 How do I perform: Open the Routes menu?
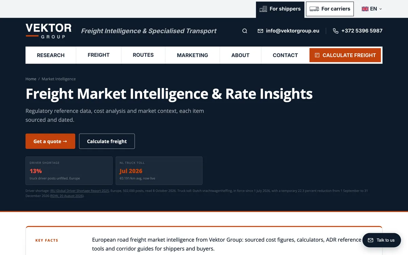[x=143, y=55]
